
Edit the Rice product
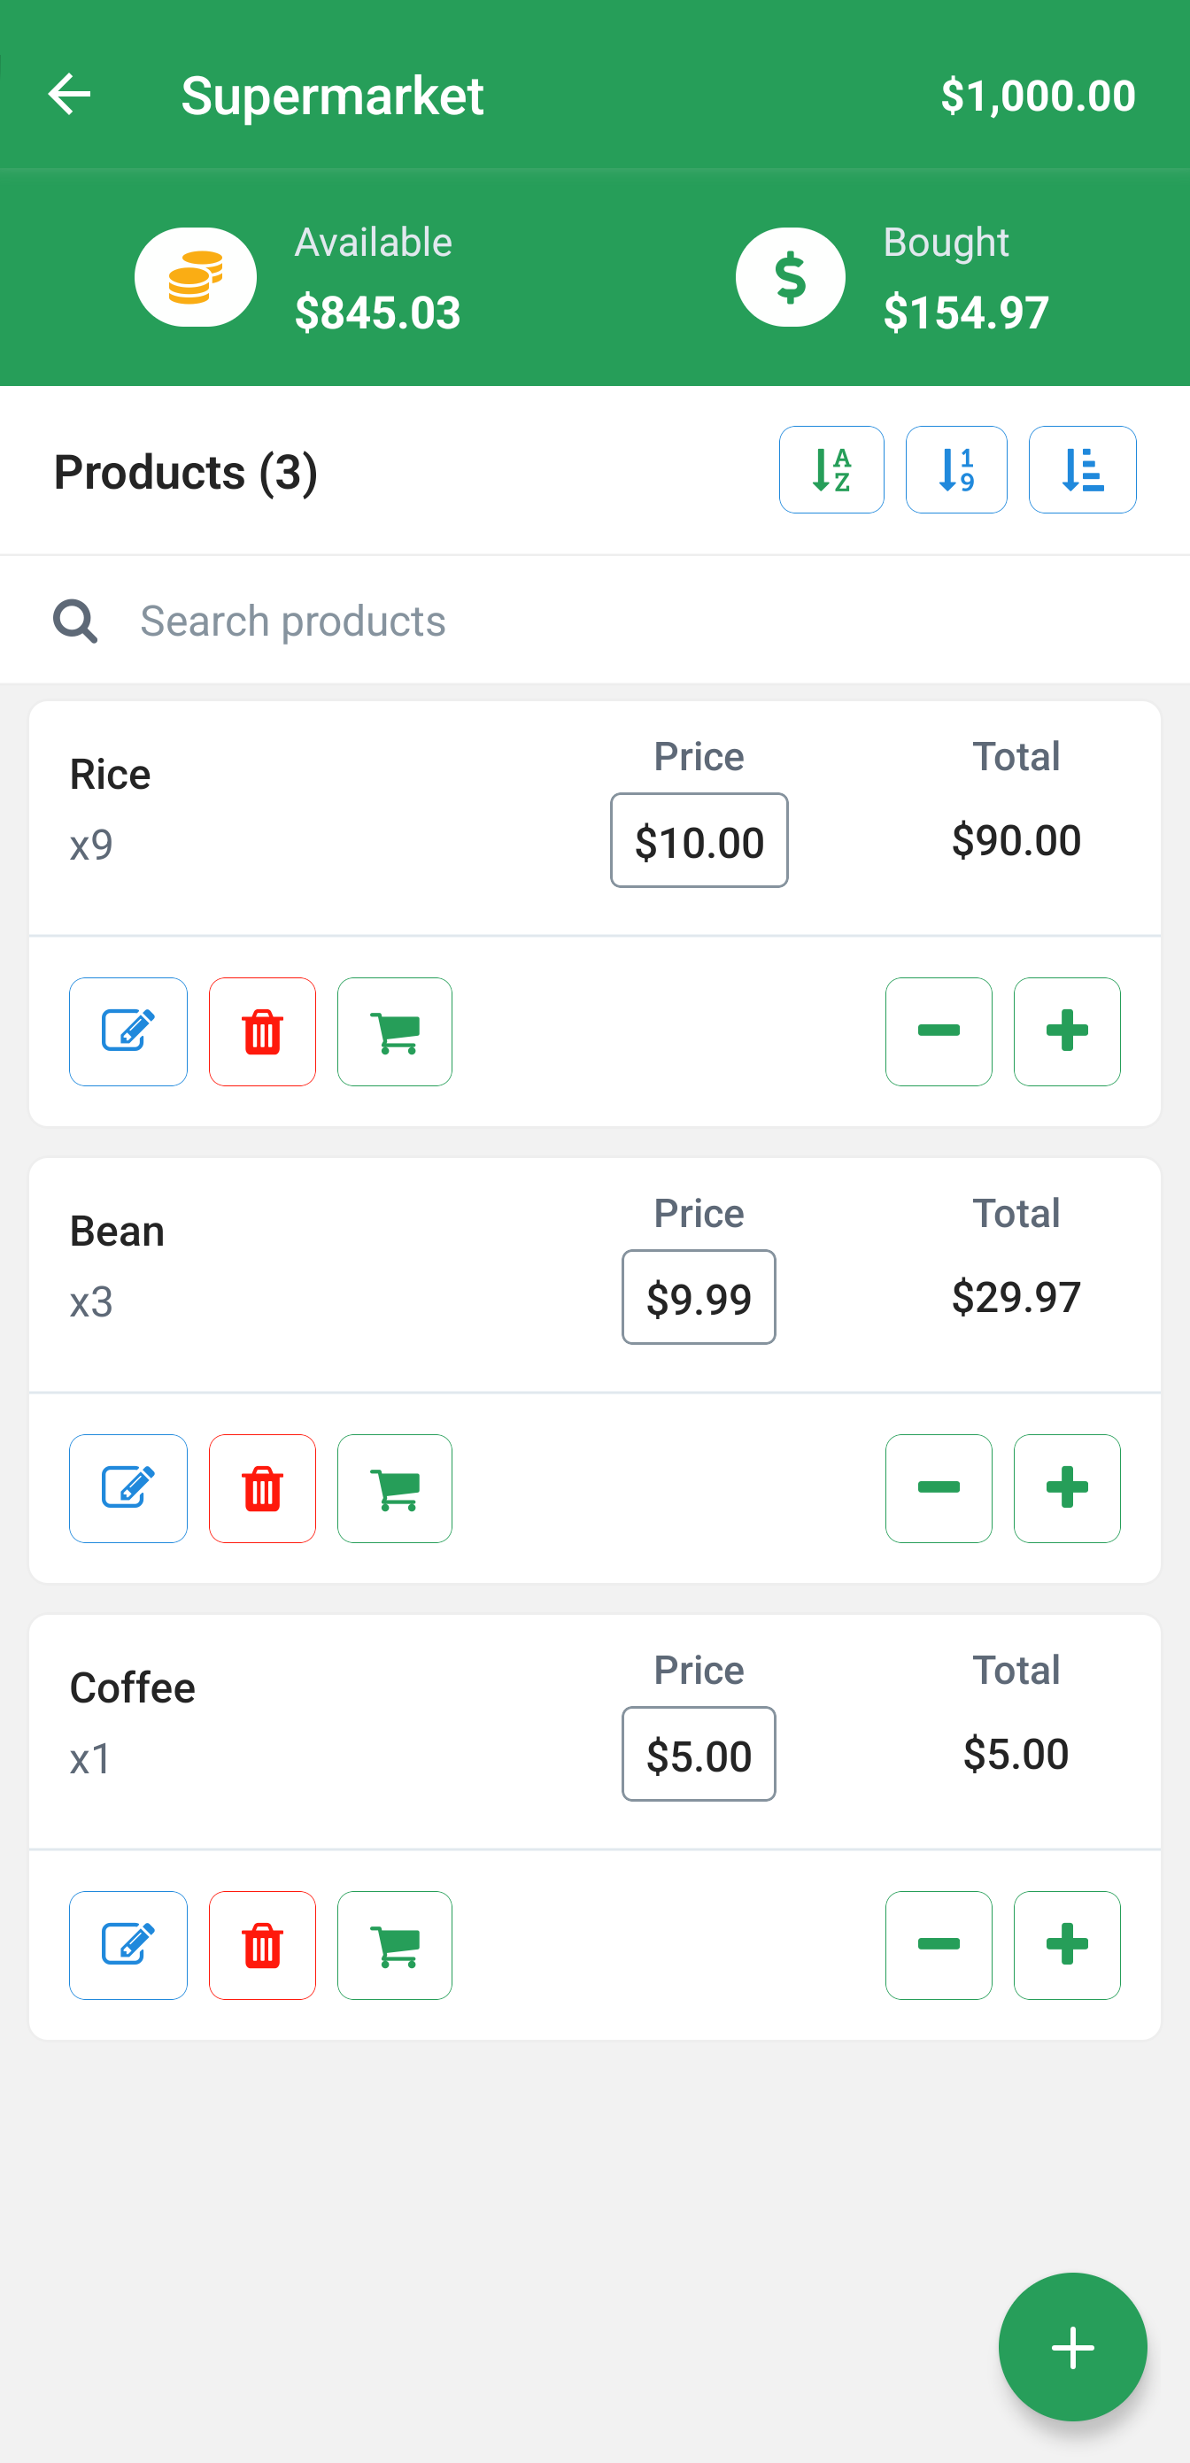128,1031
